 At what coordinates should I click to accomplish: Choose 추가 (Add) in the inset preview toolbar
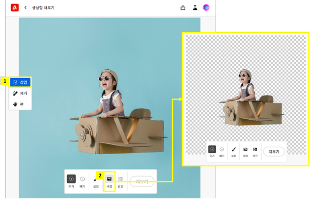pos(212,151)
